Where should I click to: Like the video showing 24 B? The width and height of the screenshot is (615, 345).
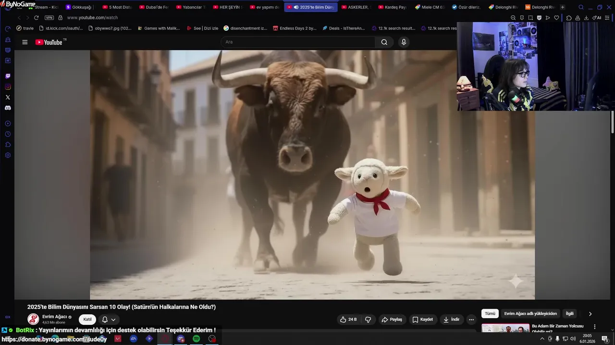(348, 320)
